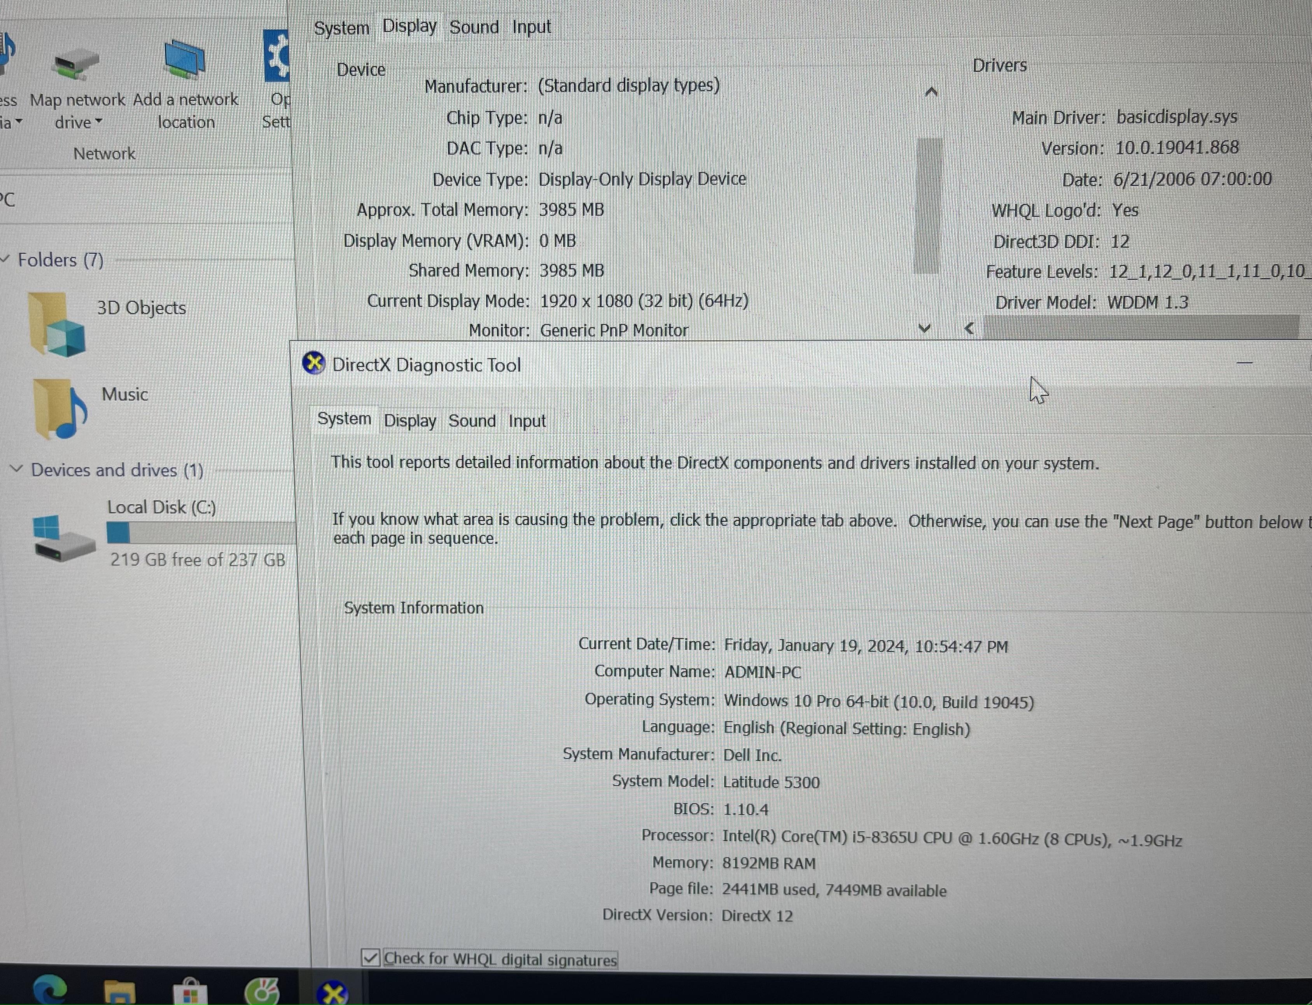Open System tab in back DirectX window
Viewport: 1312px width, 1005px height.
[x=341, y=28]
